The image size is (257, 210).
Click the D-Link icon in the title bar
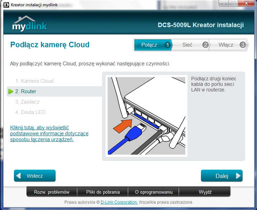point(6,5)
